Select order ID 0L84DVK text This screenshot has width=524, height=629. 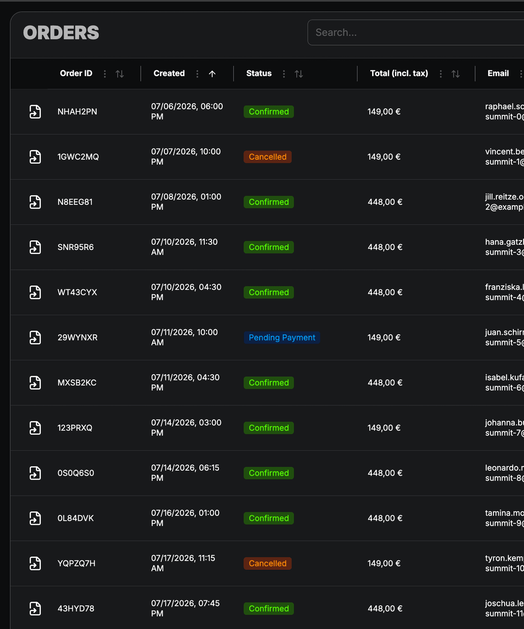[x=75, y=518]
